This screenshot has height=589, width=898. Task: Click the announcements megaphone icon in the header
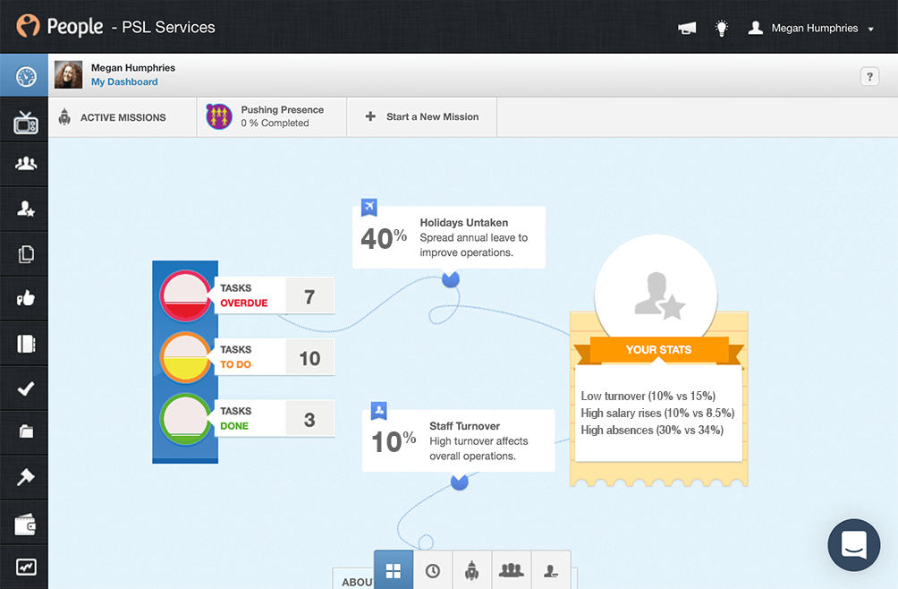(687, 28)
